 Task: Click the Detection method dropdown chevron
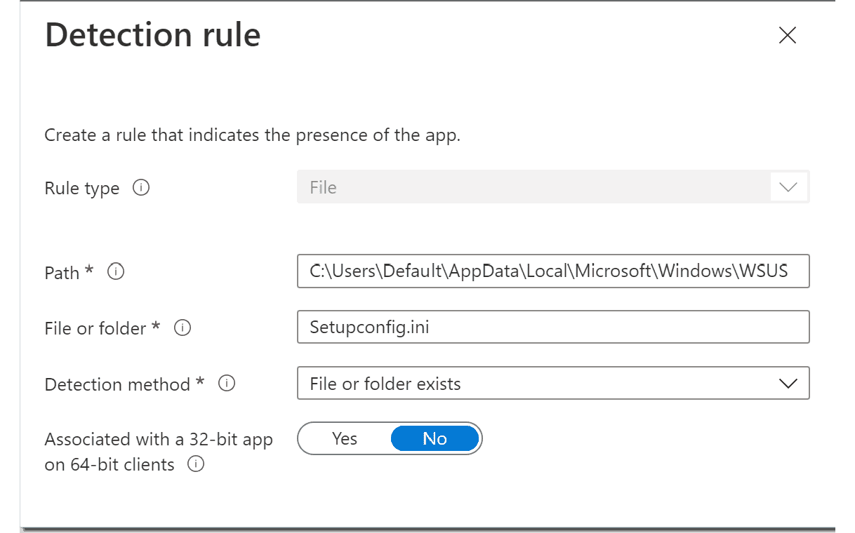[x=788, y=384]
